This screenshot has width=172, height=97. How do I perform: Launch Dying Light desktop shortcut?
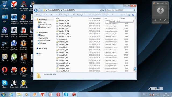click(14, 84)
